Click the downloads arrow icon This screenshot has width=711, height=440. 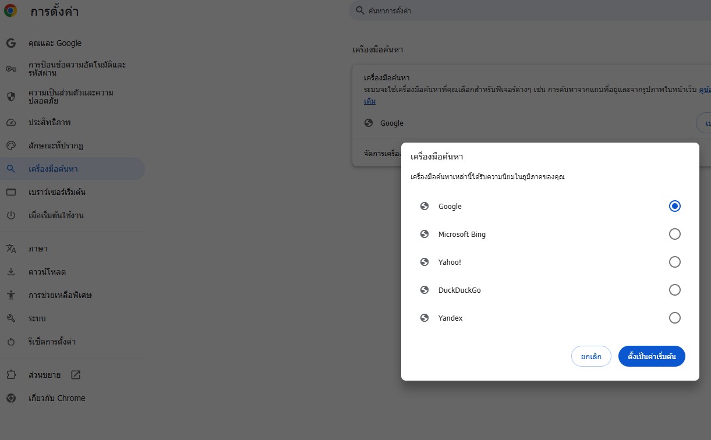pyautogui.click(x=10, y=272)
